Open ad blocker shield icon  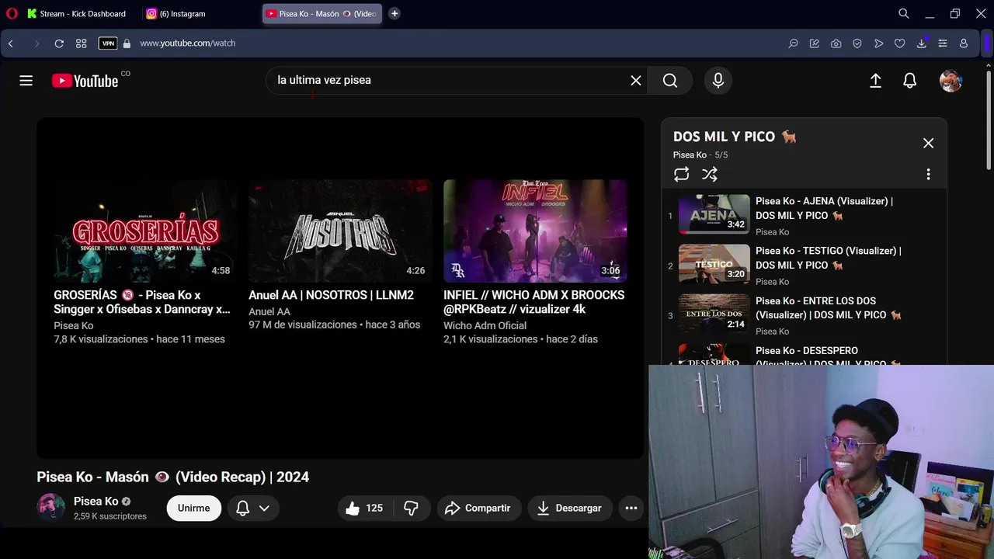click(857, 43)
